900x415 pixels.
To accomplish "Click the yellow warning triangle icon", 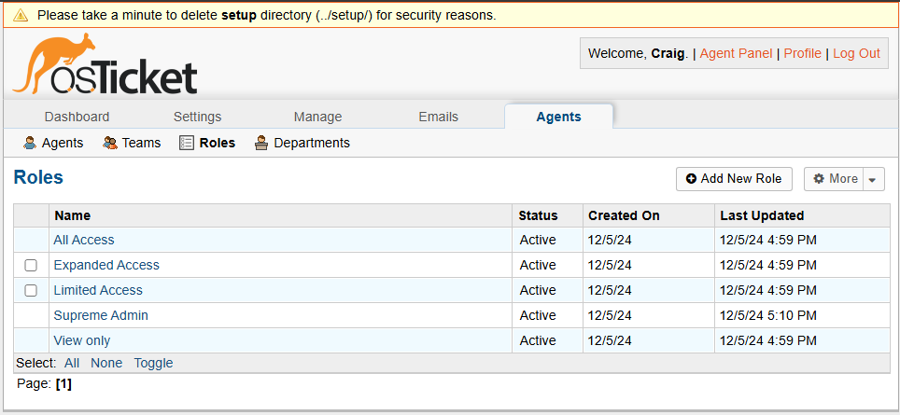I will (x=21, y=15).
